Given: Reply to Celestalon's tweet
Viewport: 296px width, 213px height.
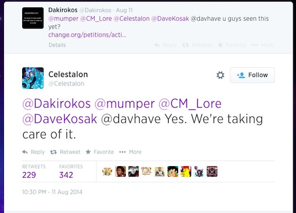Looking at the screenshot, I should click(x=34, y=152).
